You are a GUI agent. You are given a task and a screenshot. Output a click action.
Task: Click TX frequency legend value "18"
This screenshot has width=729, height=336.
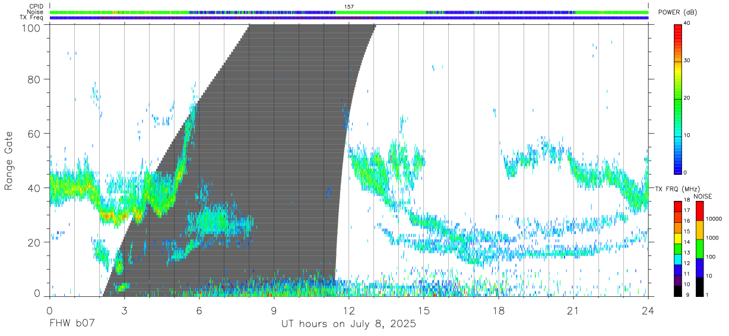coord(687,200)
